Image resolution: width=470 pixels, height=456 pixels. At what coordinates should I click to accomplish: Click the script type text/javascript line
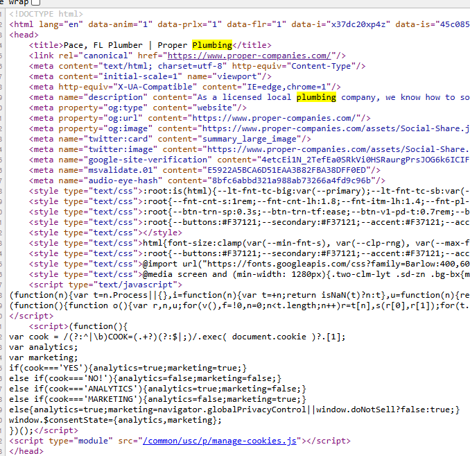(x=105, y=285)
